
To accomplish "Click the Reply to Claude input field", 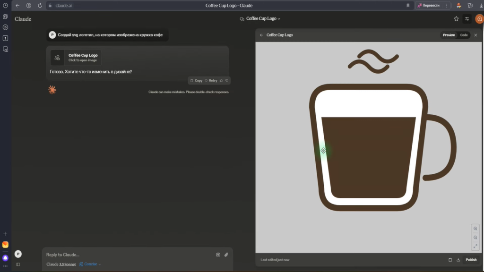I will point(128,255).
